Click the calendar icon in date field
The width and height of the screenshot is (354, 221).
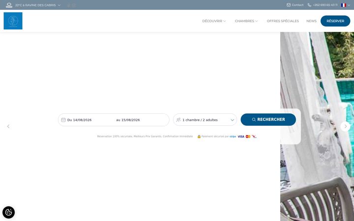pos(63,120)
